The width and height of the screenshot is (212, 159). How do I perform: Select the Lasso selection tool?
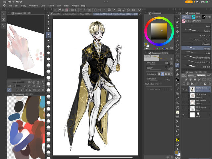click(x=177, y=45)
